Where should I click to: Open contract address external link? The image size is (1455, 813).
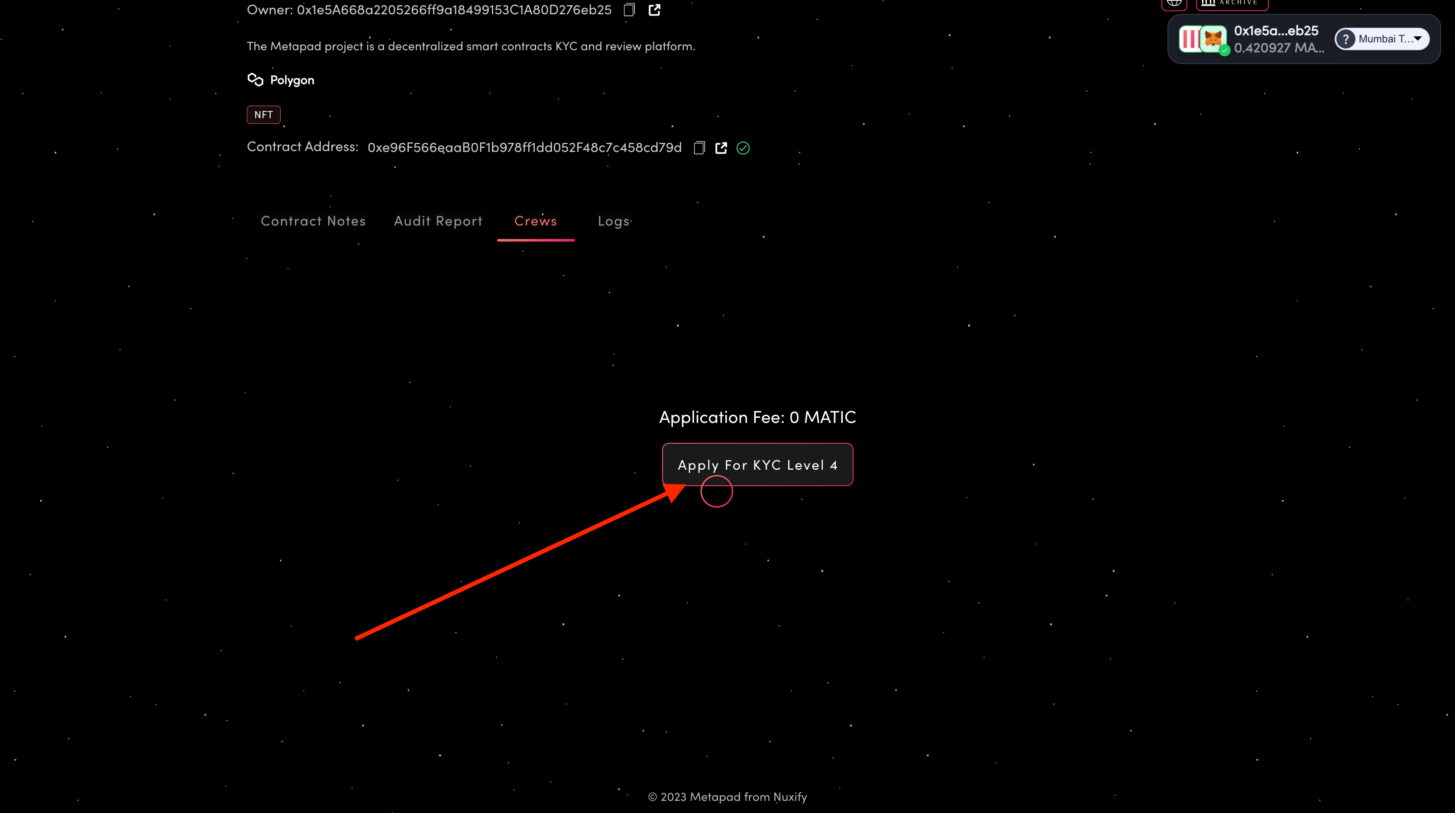click(x=721, y=148)
